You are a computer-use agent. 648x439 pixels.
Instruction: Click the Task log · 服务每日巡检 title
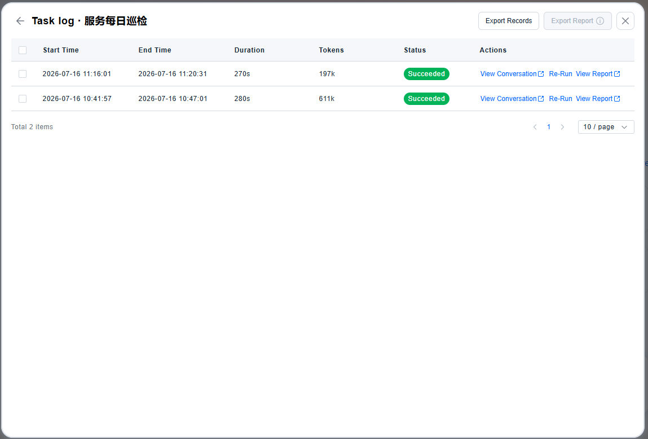pyautogui.click(x=89, y=21)
